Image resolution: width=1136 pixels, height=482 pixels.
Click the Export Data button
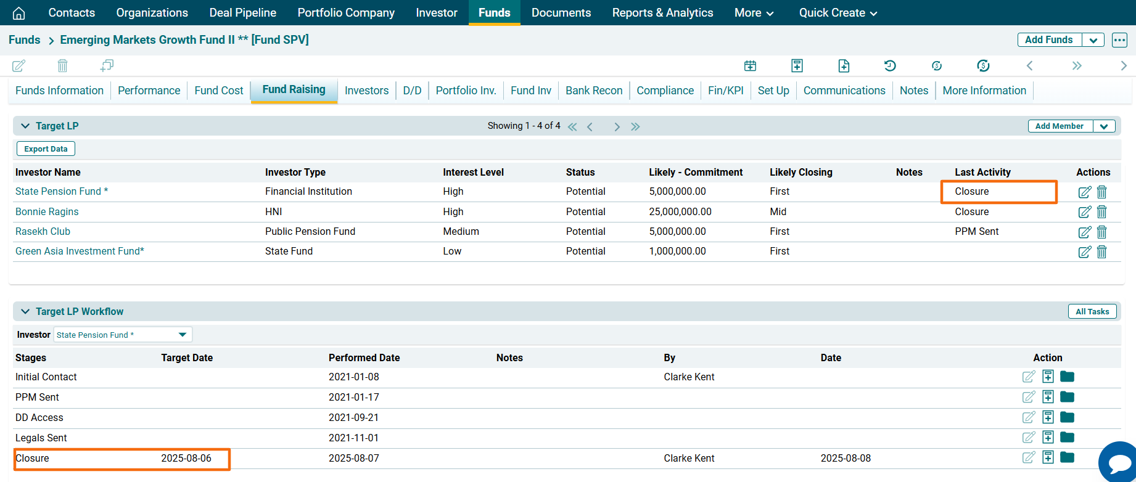point(46,149)
